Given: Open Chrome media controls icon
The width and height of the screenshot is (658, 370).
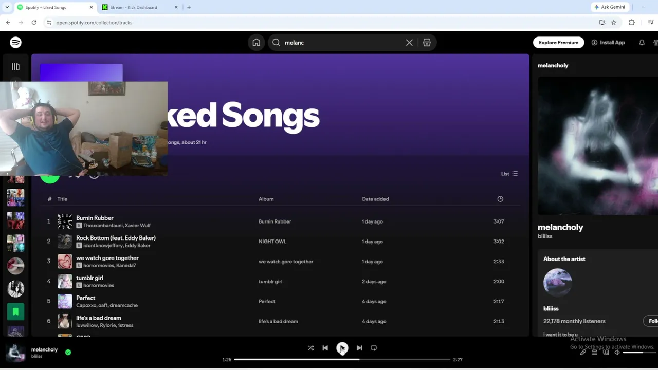Looking at the screenshot, I should coord(651,23).
